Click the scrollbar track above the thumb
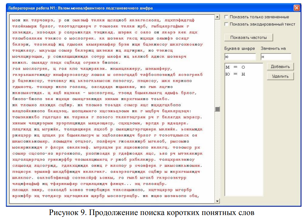 click(x=218, y=63)
